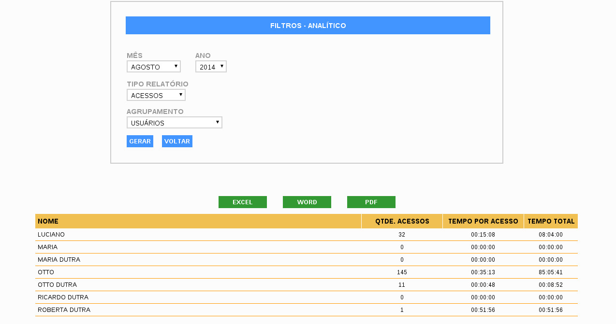The image size is (616, 324).
Task: Click the GERAR button
Action: click(140, 141)
